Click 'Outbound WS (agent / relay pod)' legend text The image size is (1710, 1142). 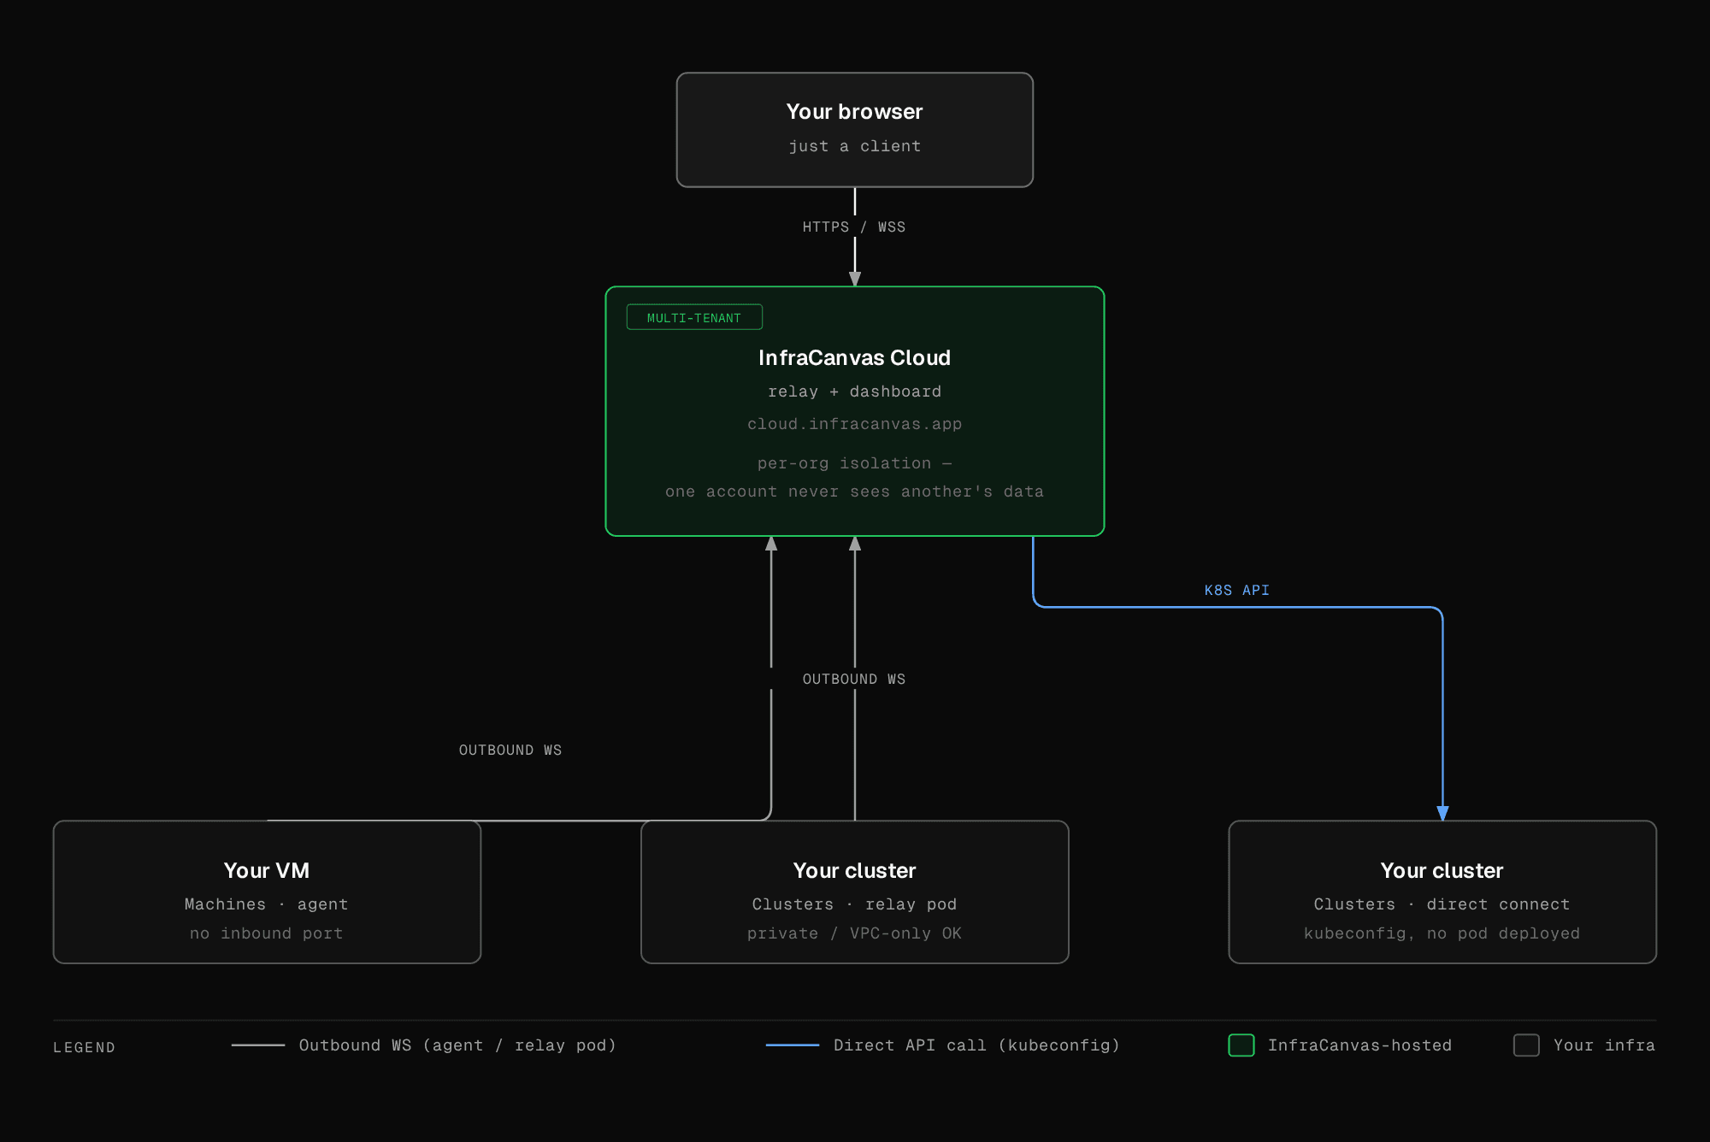(457, 1045)
